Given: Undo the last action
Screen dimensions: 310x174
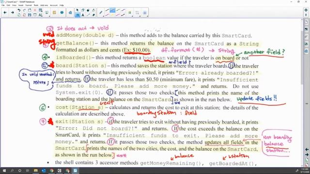Looking at the screenshot, I should point(19,10).
